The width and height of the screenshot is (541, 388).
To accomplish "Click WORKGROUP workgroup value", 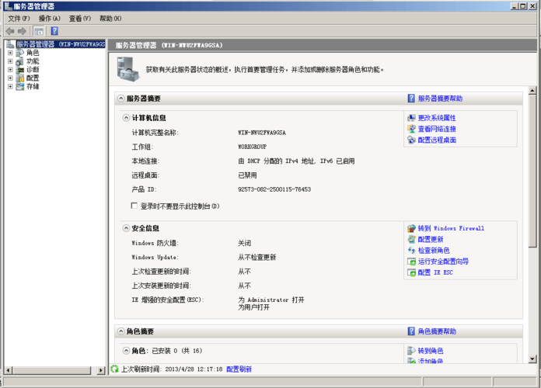I will 252,147.
